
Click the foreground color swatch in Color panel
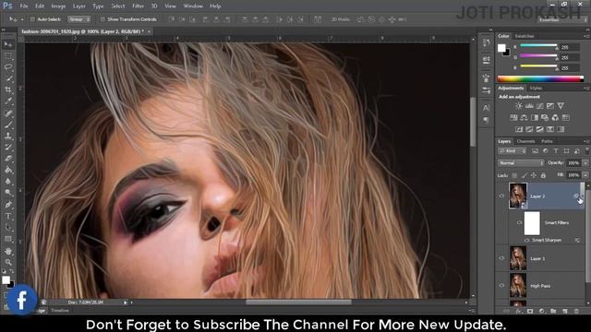pyautogui.click(x=501, y=48)
